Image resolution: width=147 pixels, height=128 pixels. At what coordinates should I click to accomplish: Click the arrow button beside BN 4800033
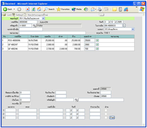coord(124,25)
